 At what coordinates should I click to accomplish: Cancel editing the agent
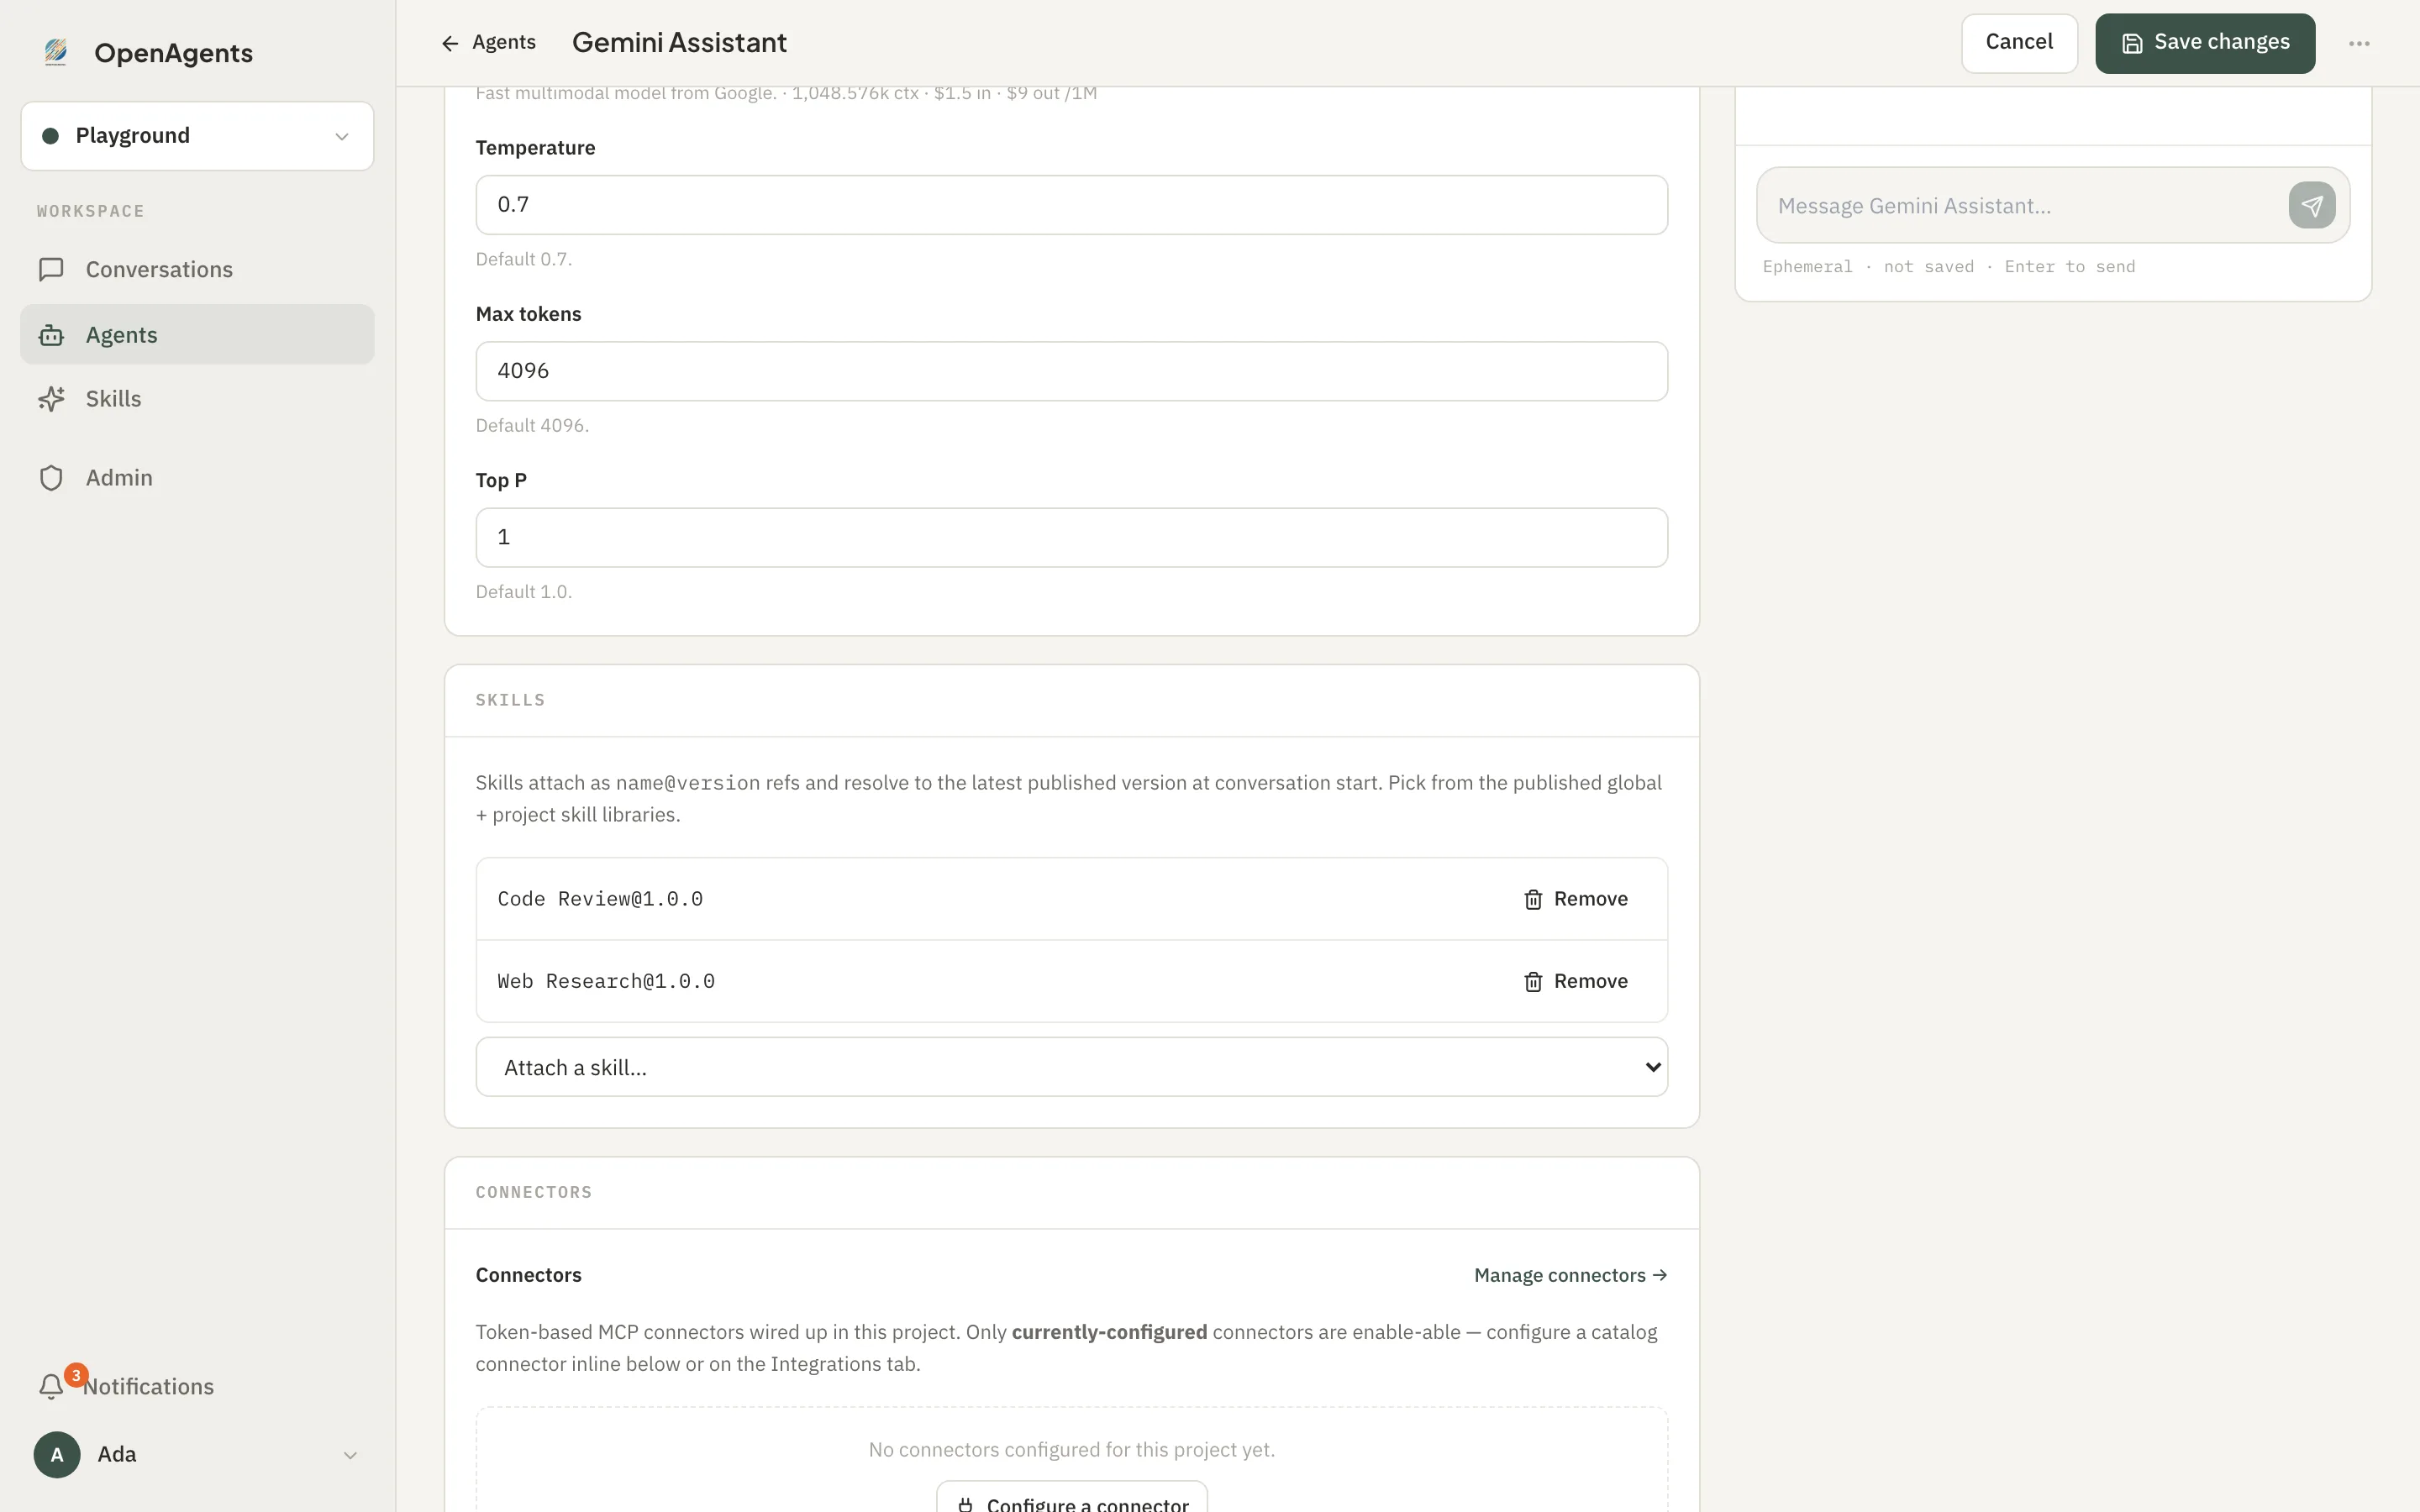tap(2018, 43)
